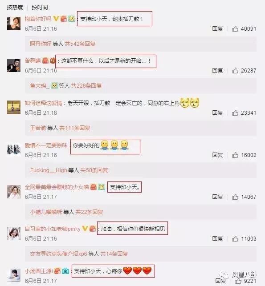The height and width of the screenshot is (286, 265).
Task: Open username 自习室的小如老师pinky profile
Action: click(x=53, y=229)
